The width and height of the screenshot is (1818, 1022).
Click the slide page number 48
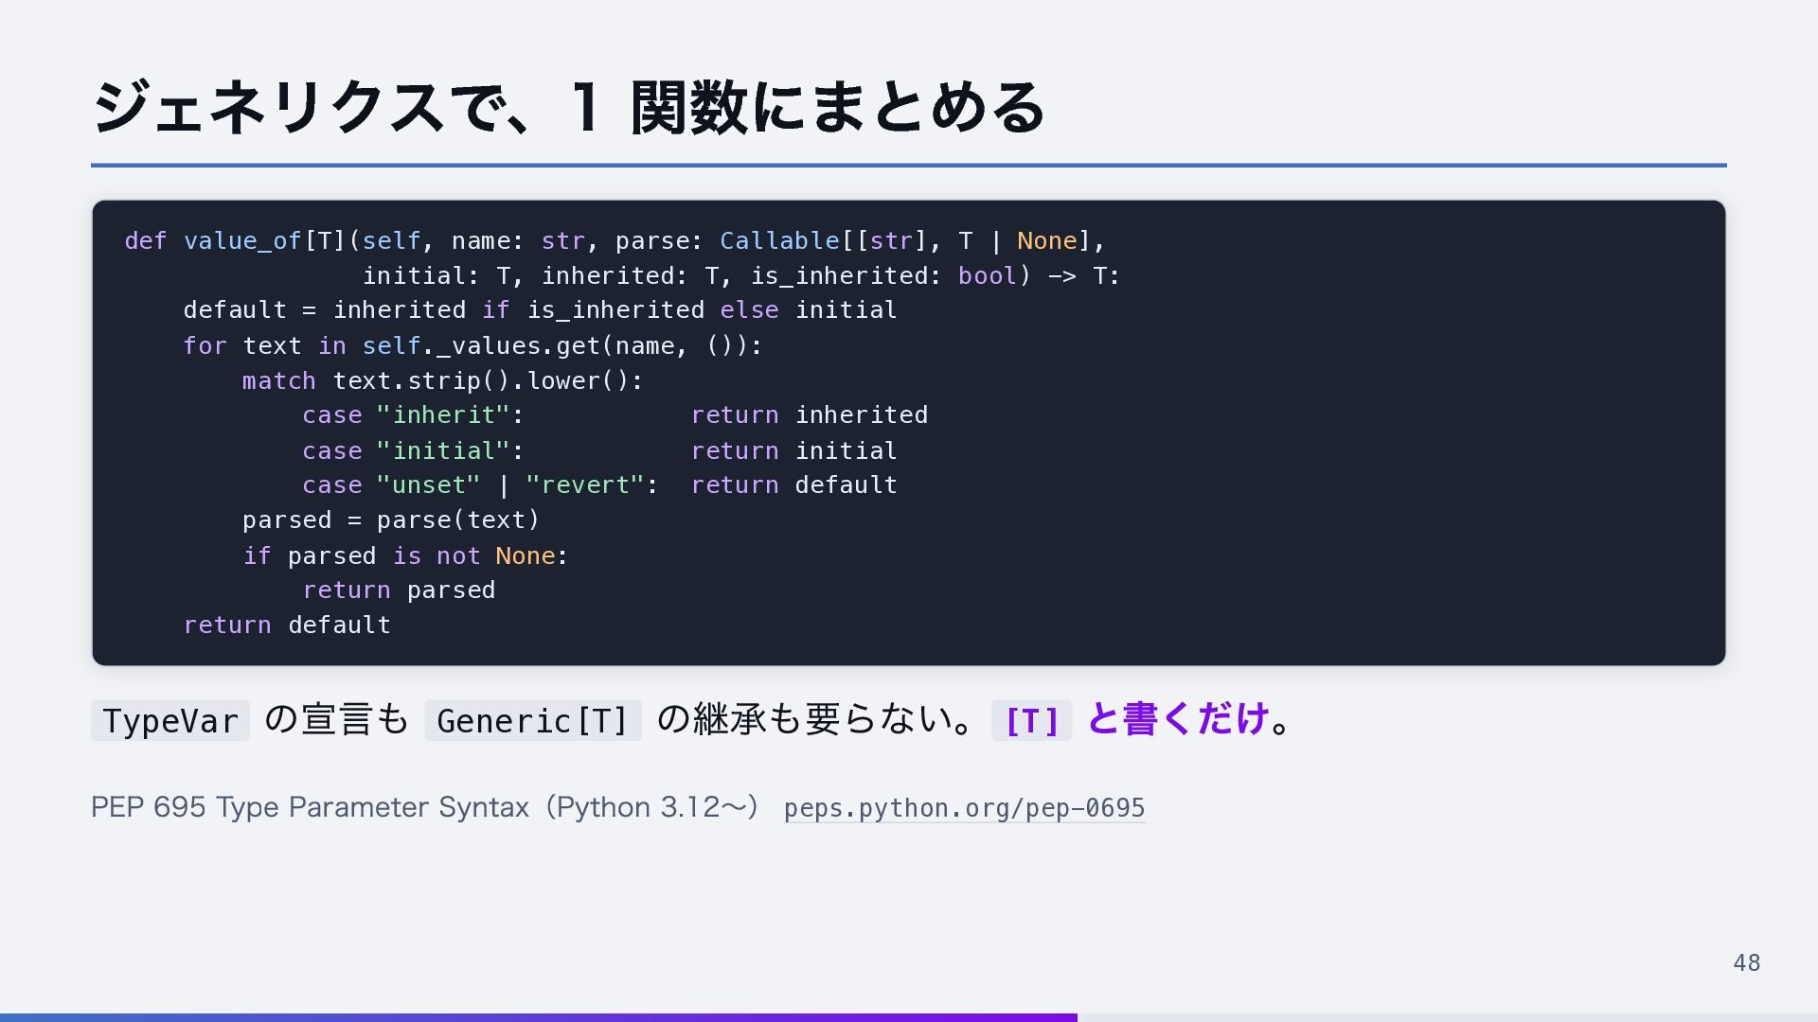pos(1746,963)
